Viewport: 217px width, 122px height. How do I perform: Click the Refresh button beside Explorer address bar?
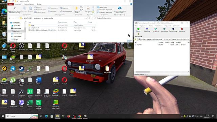point(90,18)
